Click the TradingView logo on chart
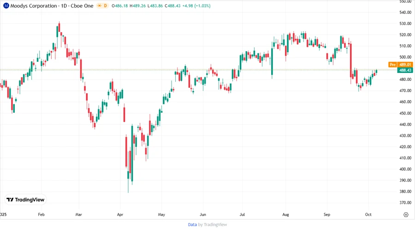The height and width of the screenshot is (230, 415). [25, 200]
